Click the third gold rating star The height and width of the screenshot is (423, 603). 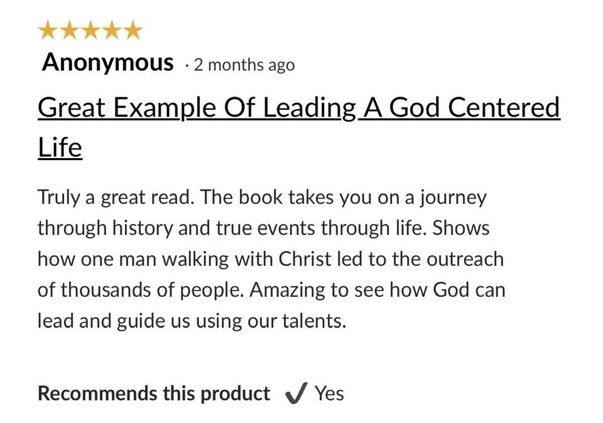90,30
